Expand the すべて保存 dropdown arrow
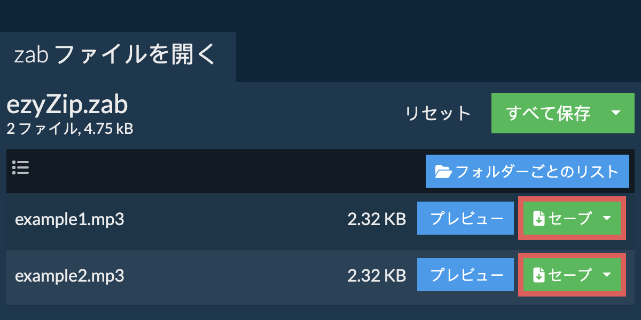The height and width of the screenshot is (320, 641). pyautogui.click(x=615, y=113)
